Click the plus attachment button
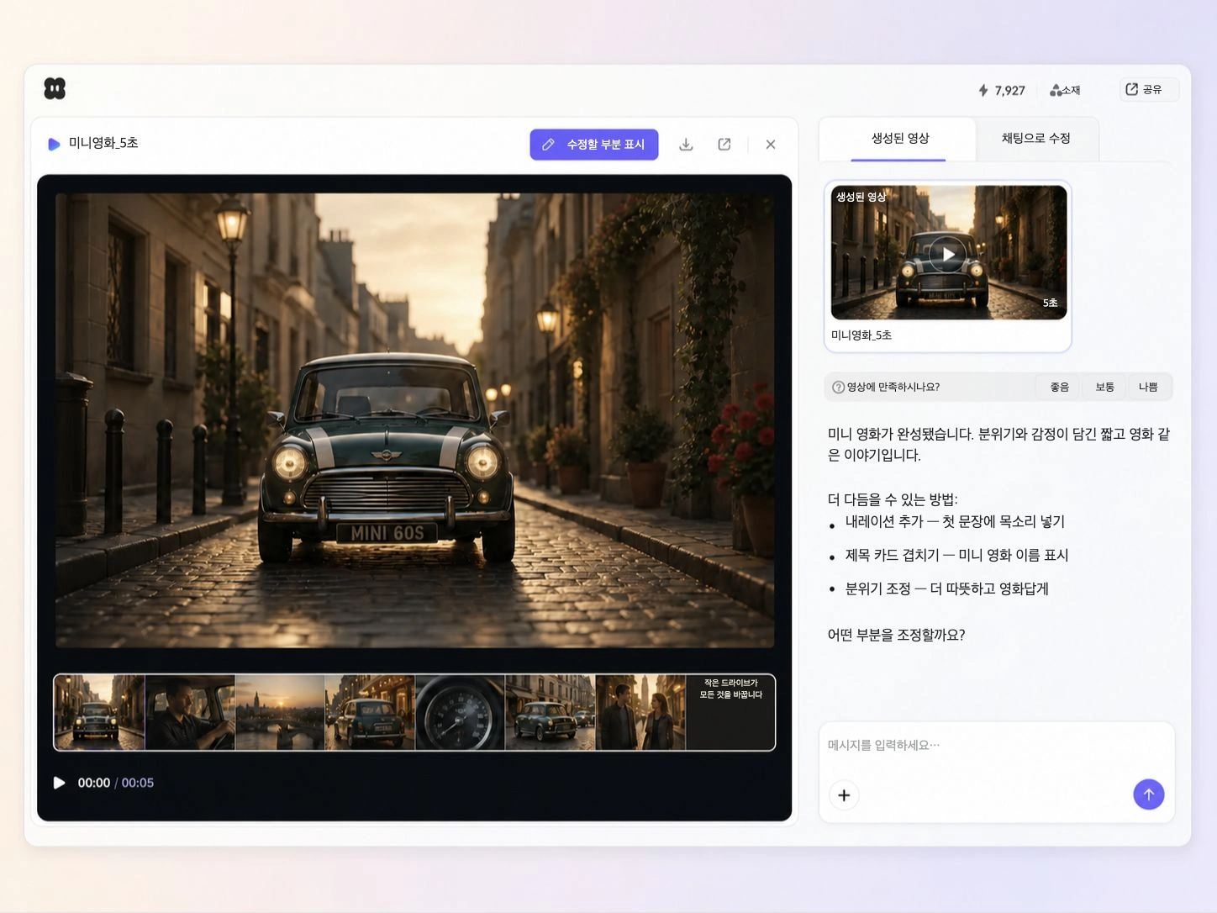 844,795
